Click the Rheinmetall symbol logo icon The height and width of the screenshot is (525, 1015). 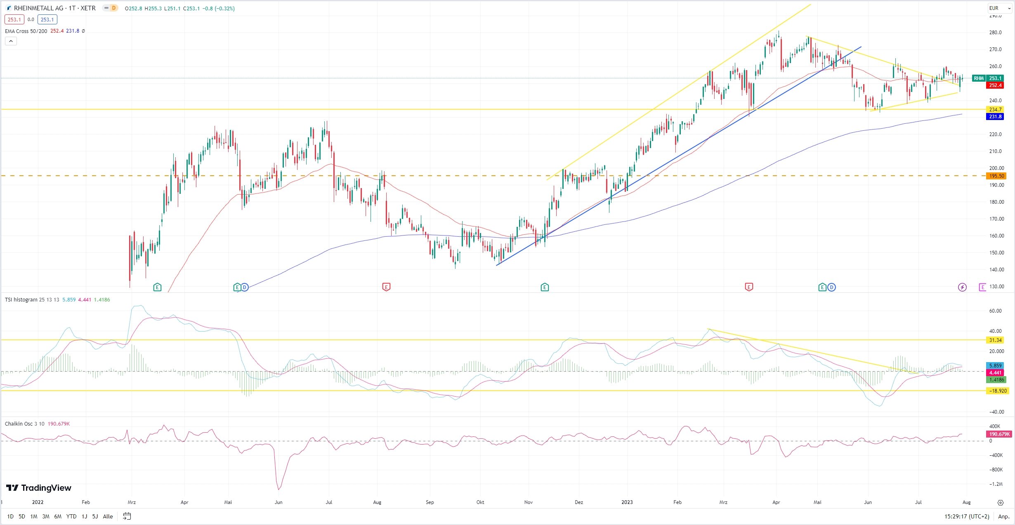[9, 8]
